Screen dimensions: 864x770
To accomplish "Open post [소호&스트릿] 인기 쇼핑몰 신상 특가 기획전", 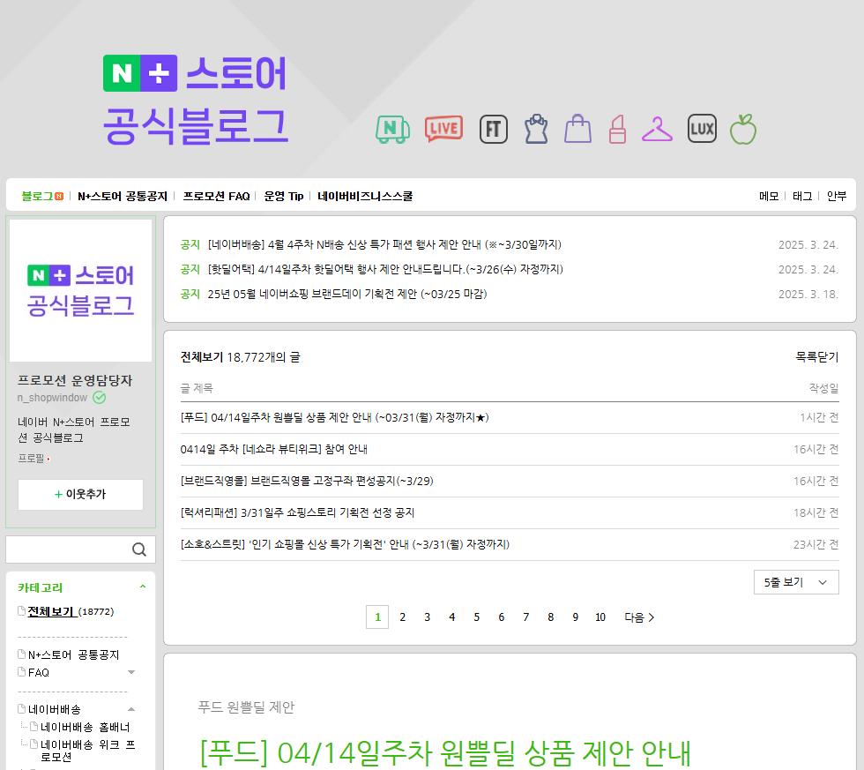I will (345, 544).
